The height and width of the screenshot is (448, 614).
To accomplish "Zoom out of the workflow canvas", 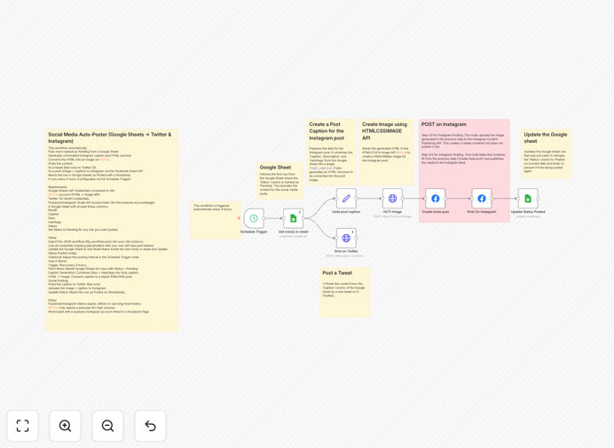I will tap(107, 426).
